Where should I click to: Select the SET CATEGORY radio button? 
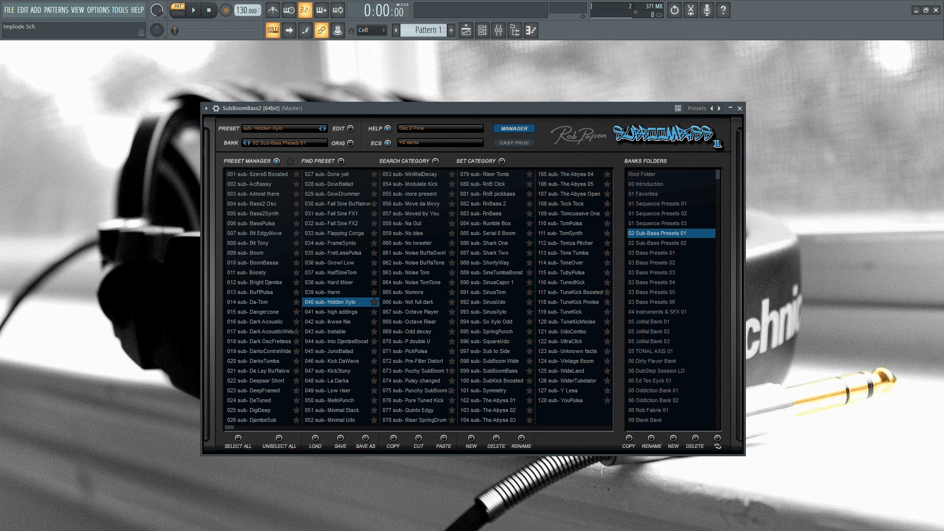pos(502,161)
